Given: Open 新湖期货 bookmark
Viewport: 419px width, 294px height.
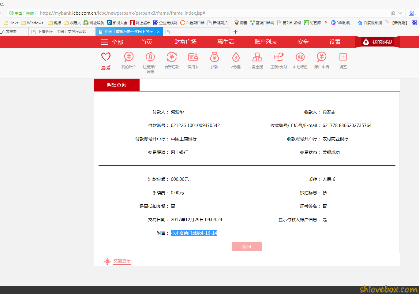Looking at the screenshot, I should pyautogui.click(x=218, y=23).
